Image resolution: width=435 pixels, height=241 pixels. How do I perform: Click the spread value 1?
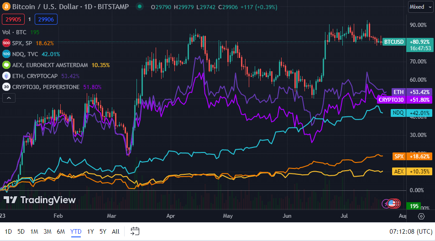pyautogui.click(x=29, y=20)
